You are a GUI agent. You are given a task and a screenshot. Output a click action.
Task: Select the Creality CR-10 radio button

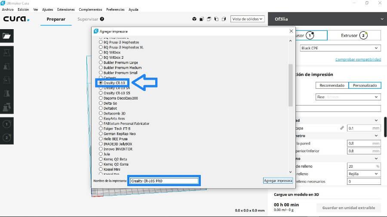pos(101,83)
